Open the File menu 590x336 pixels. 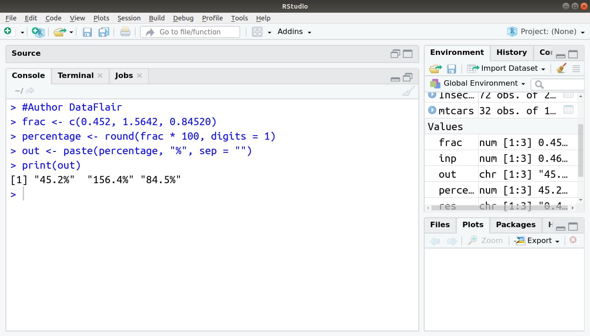[x=11, y=18]
